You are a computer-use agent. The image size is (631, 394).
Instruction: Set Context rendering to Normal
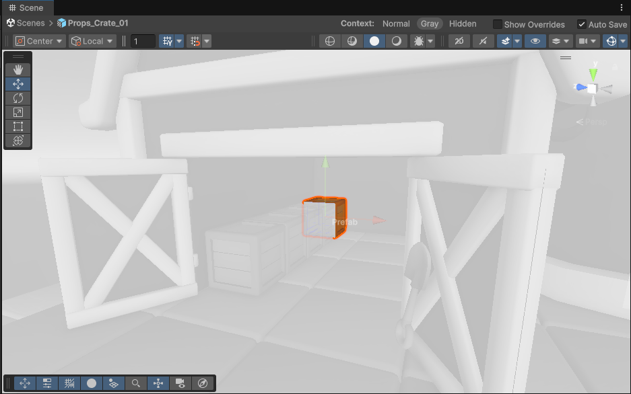click(396, 24)
